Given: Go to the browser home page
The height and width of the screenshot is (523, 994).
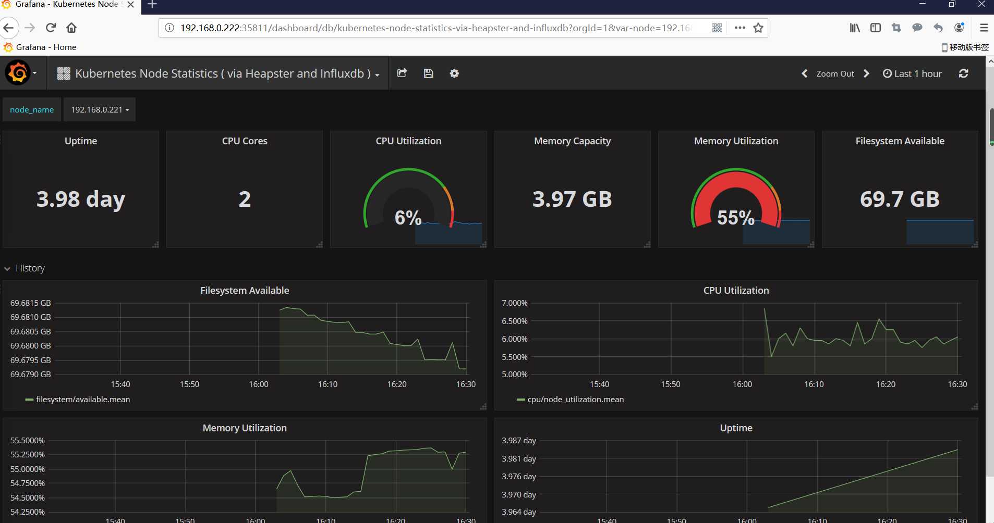Looking at the screenshot, I should 71,28.
